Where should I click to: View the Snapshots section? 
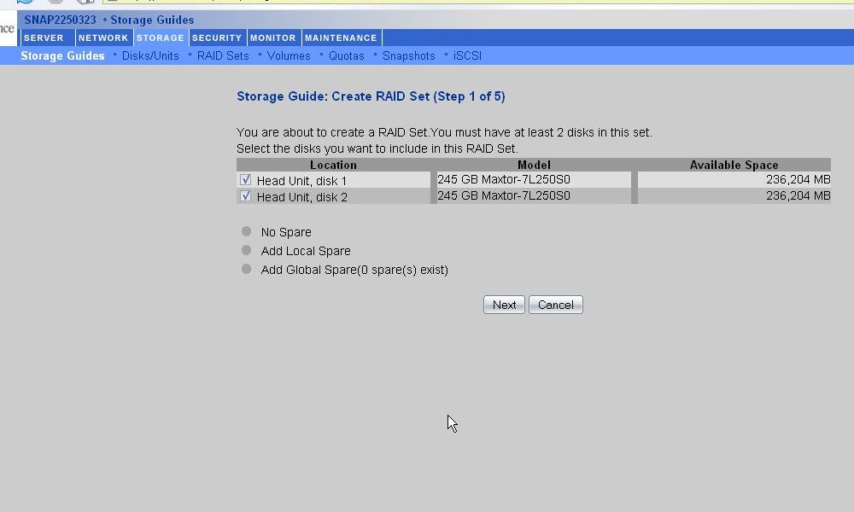pos(409,55)
